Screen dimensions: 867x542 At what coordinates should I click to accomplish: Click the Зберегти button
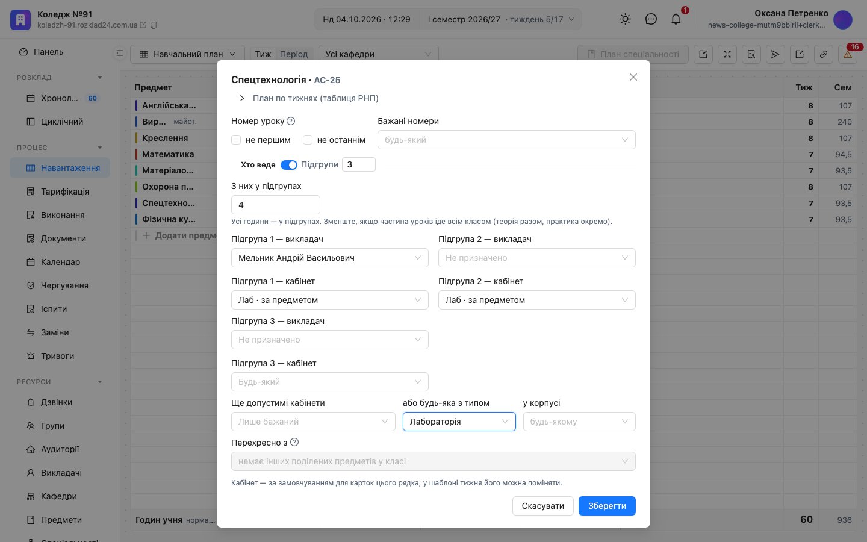coord(607,506)
